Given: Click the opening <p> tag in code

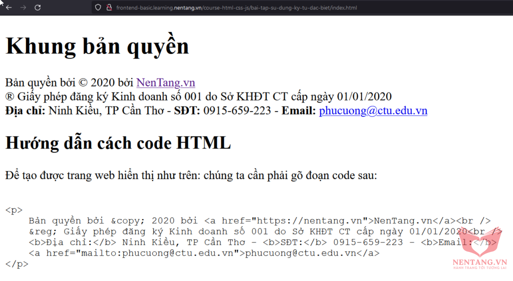Looking at the screenshot, I should tap(14, 210).
